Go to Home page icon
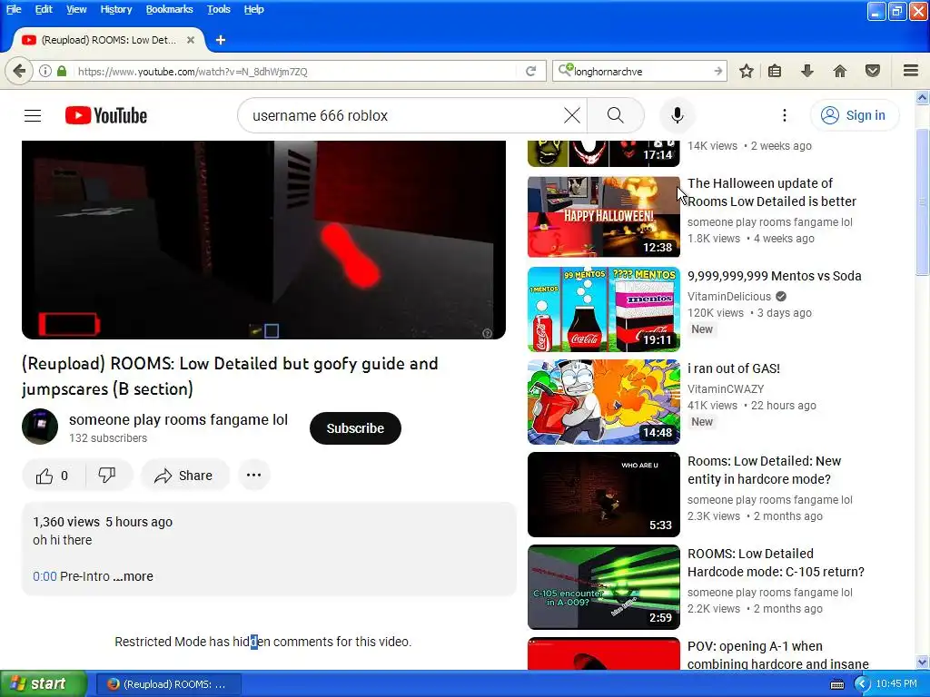Screen dimensions: 930x697 [840, 71]
